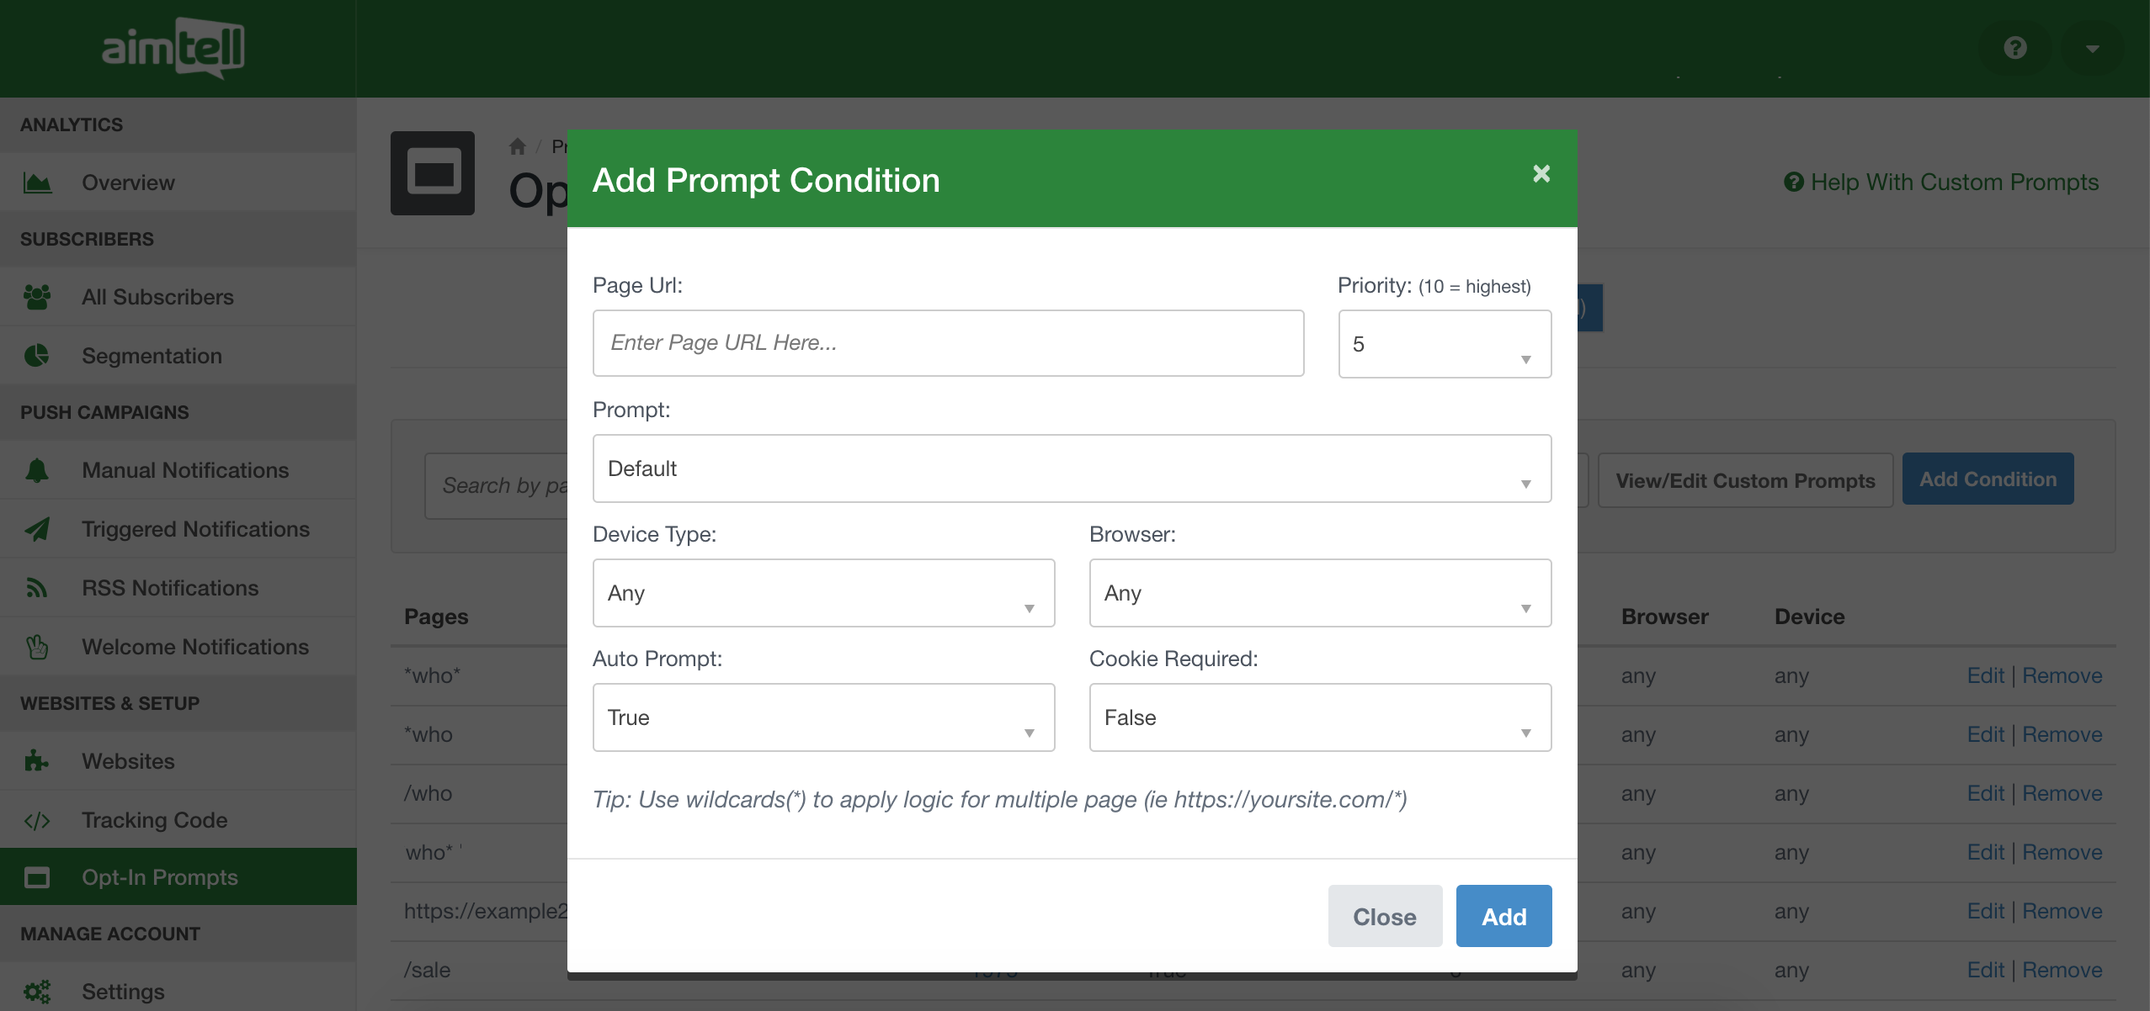Open the Browser selection dropdown
Viewport: 2150px width, 1011px height.
click(x=1319, y=593)
